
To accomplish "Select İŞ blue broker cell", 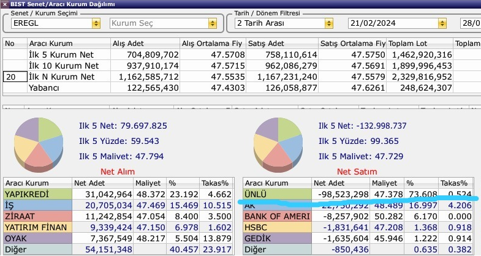I will tap(38, 205).
